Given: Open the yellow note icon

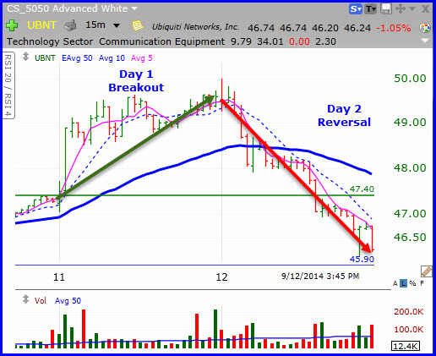Looking at the screenshot, I should pyautogui.click(x=138, y=25).
